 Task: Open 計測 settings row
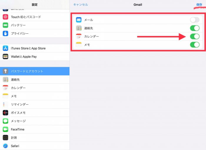tap(35, 138)
